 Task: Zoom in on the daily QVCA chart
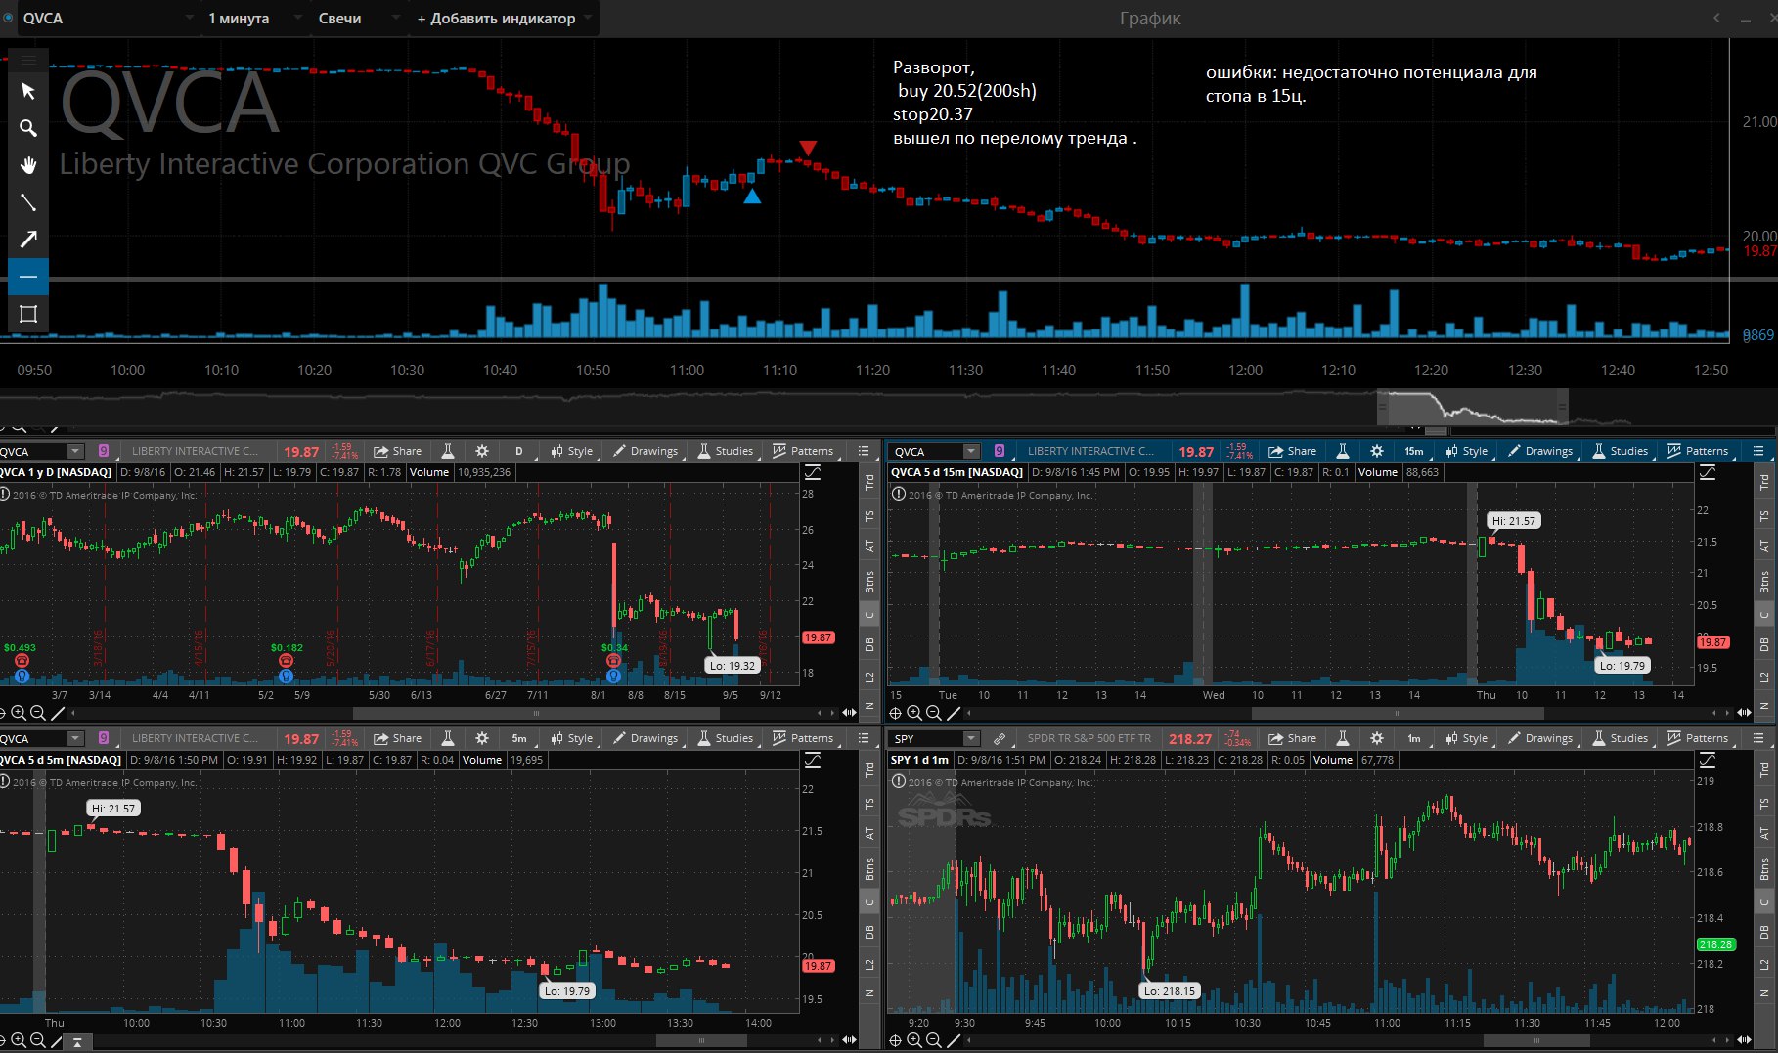point(19,714)
